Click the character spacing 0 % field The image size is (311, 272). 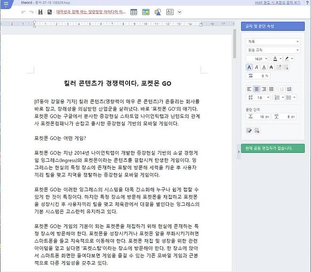258,76
